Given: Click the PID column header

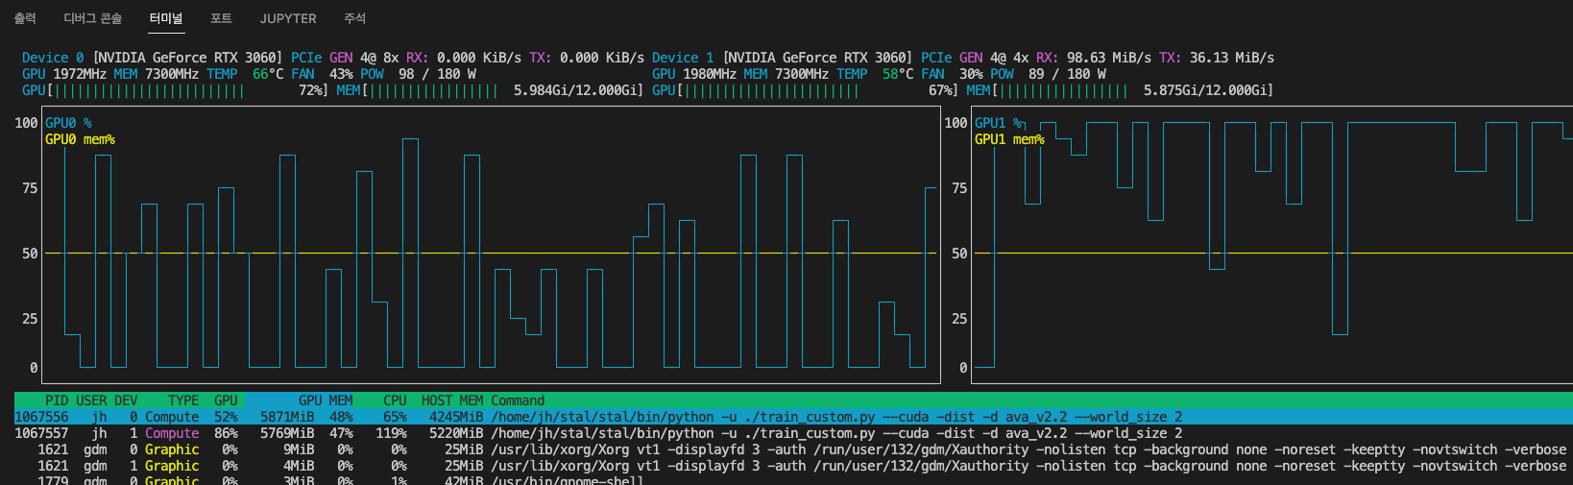Looking at the screenshot, I should click(x=57, y=400).
